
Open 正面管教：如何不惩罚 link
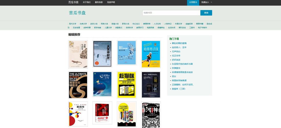(x=183, y=85)
